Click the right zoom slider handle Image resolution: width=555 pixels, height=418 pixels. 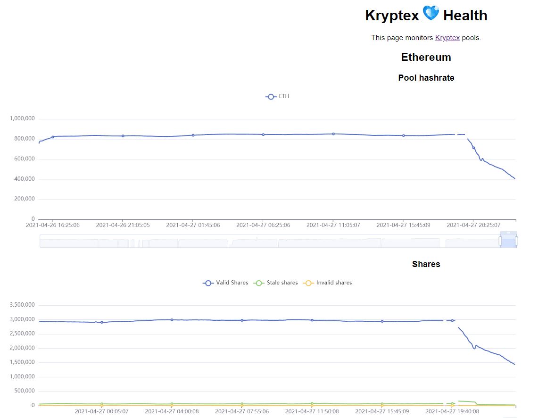516,241
